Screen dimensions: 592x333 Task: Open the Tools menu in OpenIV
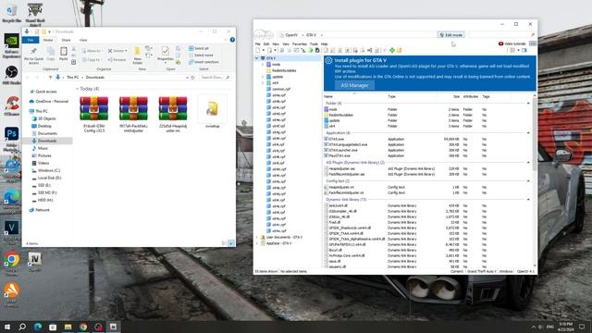314,44
